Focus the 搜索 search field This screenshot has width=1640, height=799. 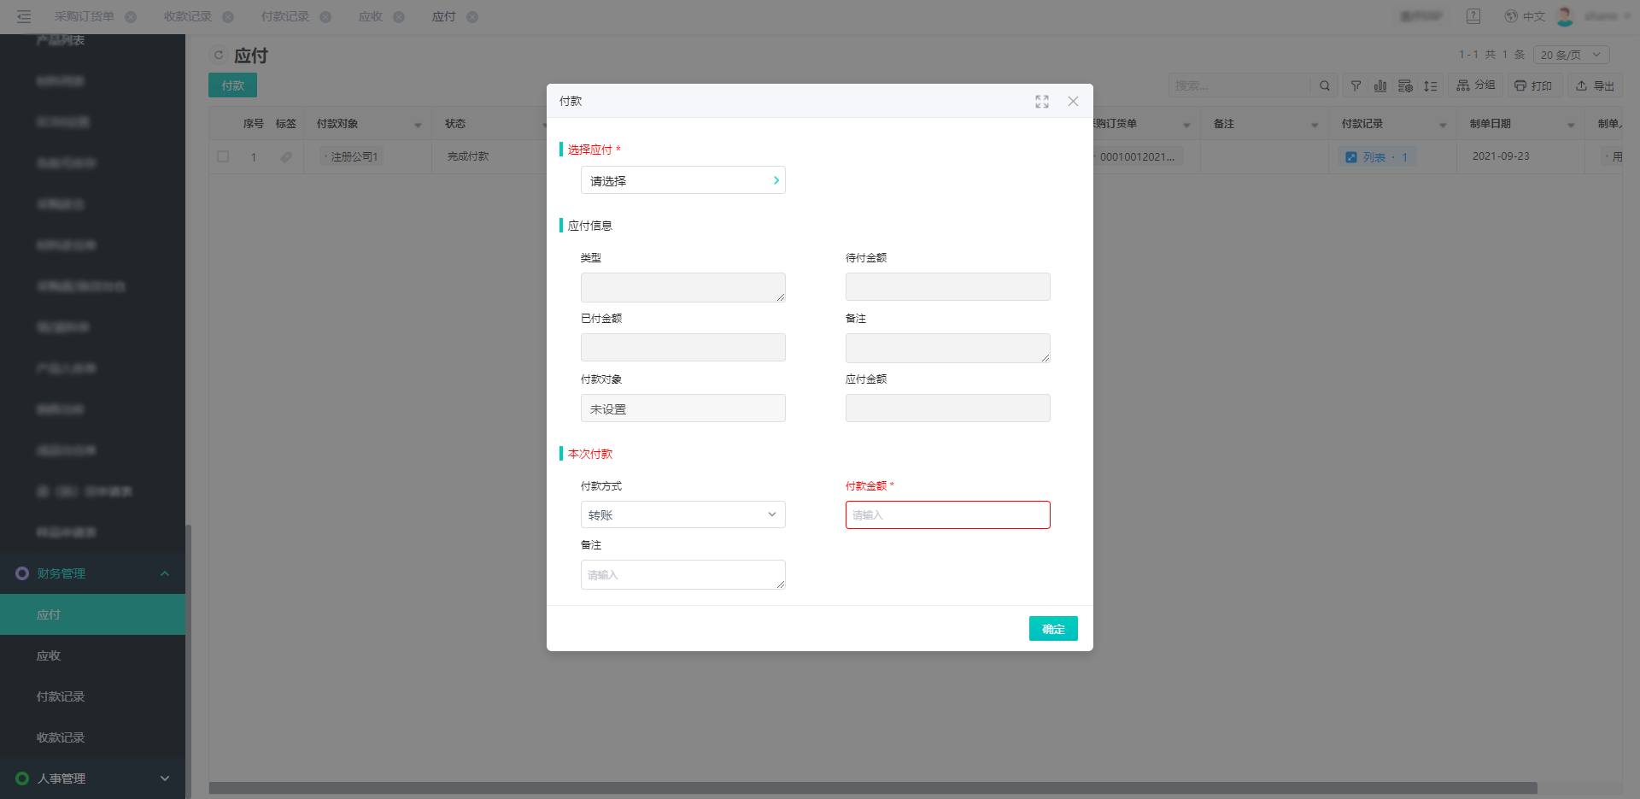1239,85
